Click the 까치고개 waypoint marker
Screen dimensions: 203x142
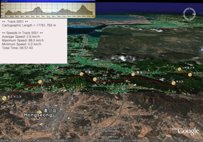tap(95, 79)
